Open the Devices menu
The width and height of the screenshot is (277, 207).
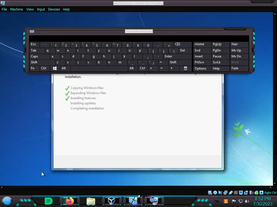click(54, 9)
